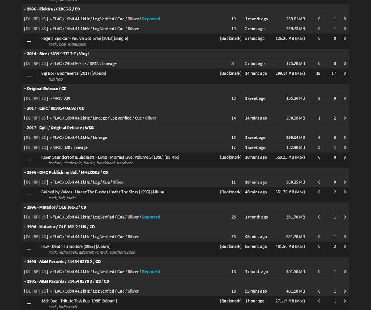Bookmark the Big Boi Boomiverse album

[x=231, y=73]
